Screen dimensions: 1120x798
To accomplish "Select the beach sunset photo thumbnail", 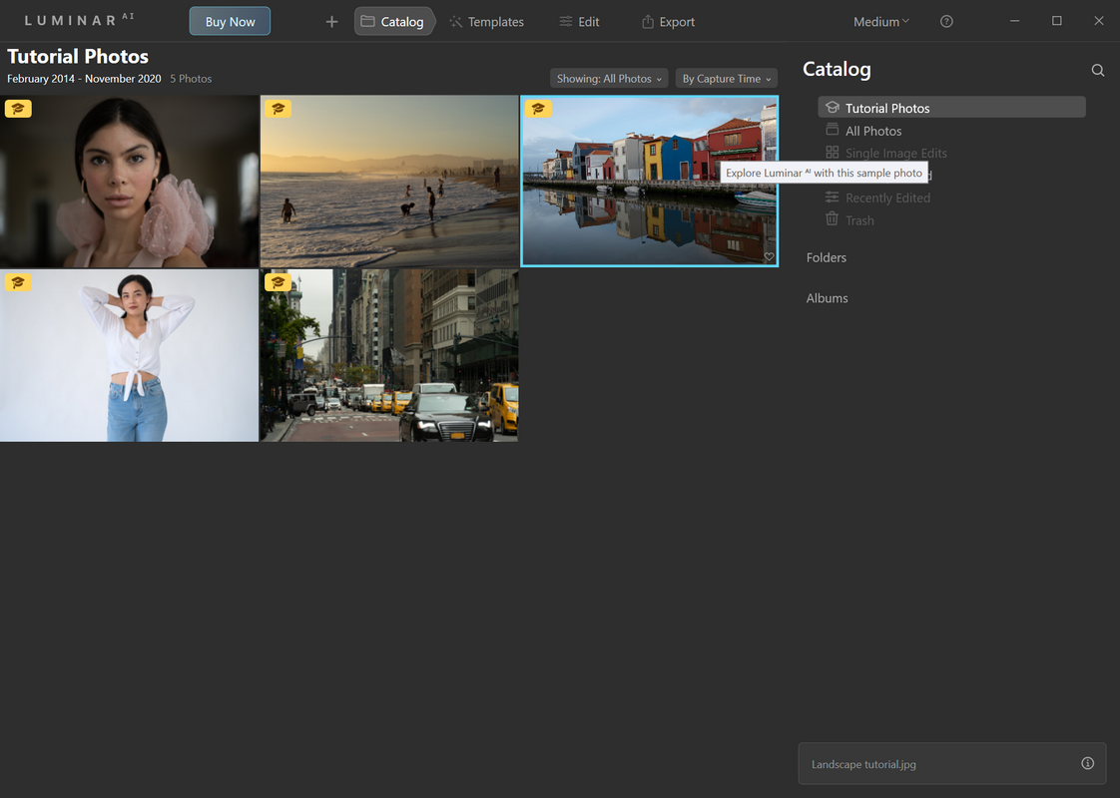I will pyautogui.click(x=389, y=182).
